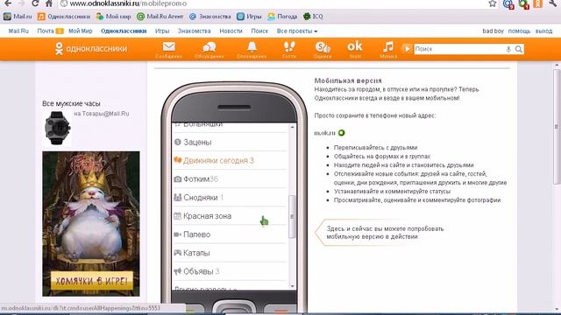The image size is (561, 315).
Task: Select Одноклассники in portal navigation
Action: pyautogui.click(x=124, y=31)
